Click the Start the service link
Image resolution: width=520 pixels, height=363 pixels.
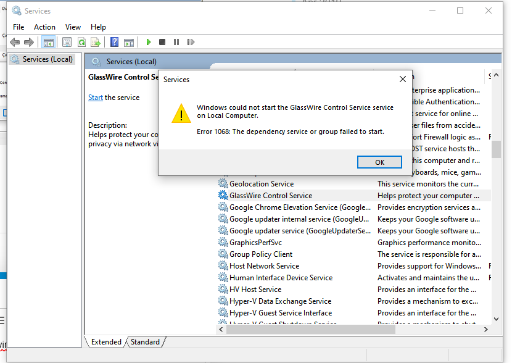tap(96, 98)
